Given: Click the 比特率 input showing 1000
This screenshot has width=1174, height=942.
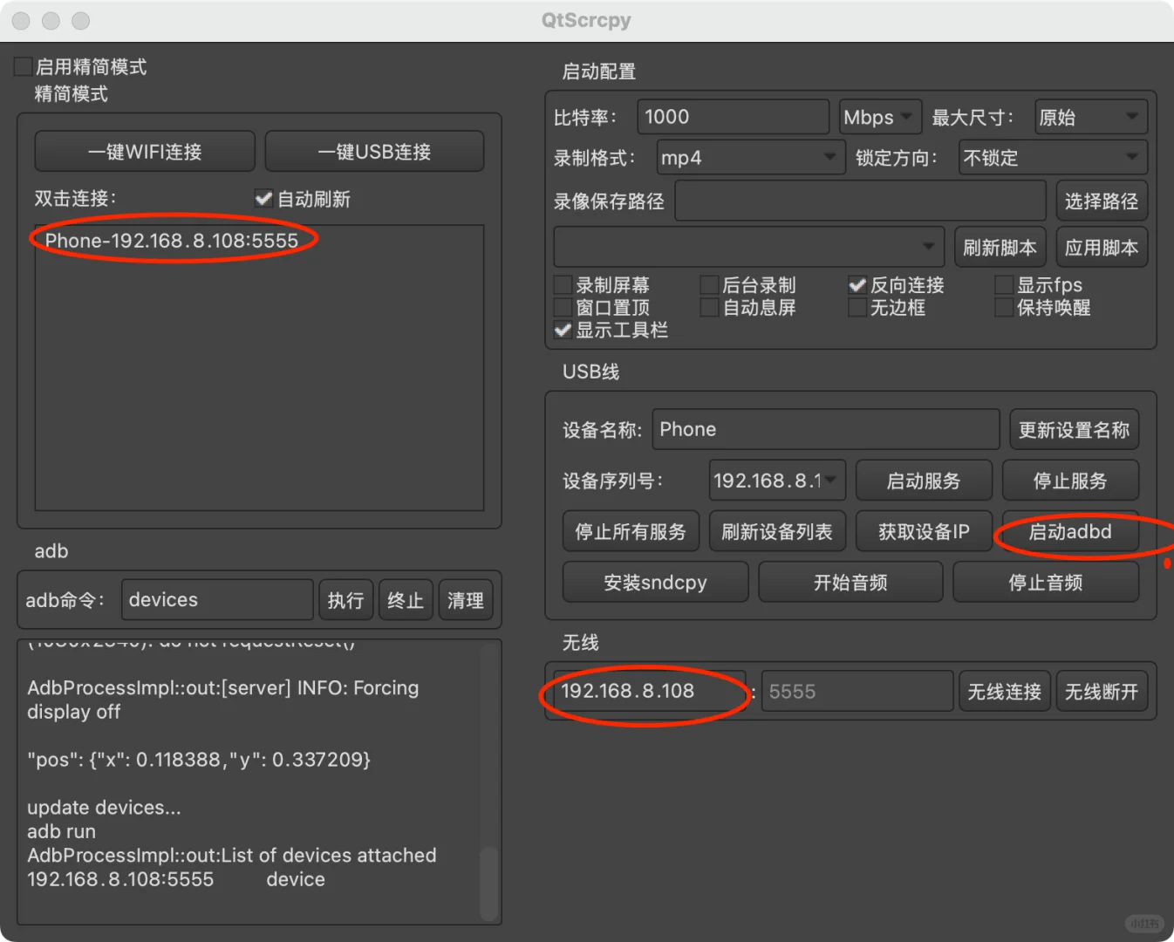Looking at the screenshot, I should click(x=733, y=116).
